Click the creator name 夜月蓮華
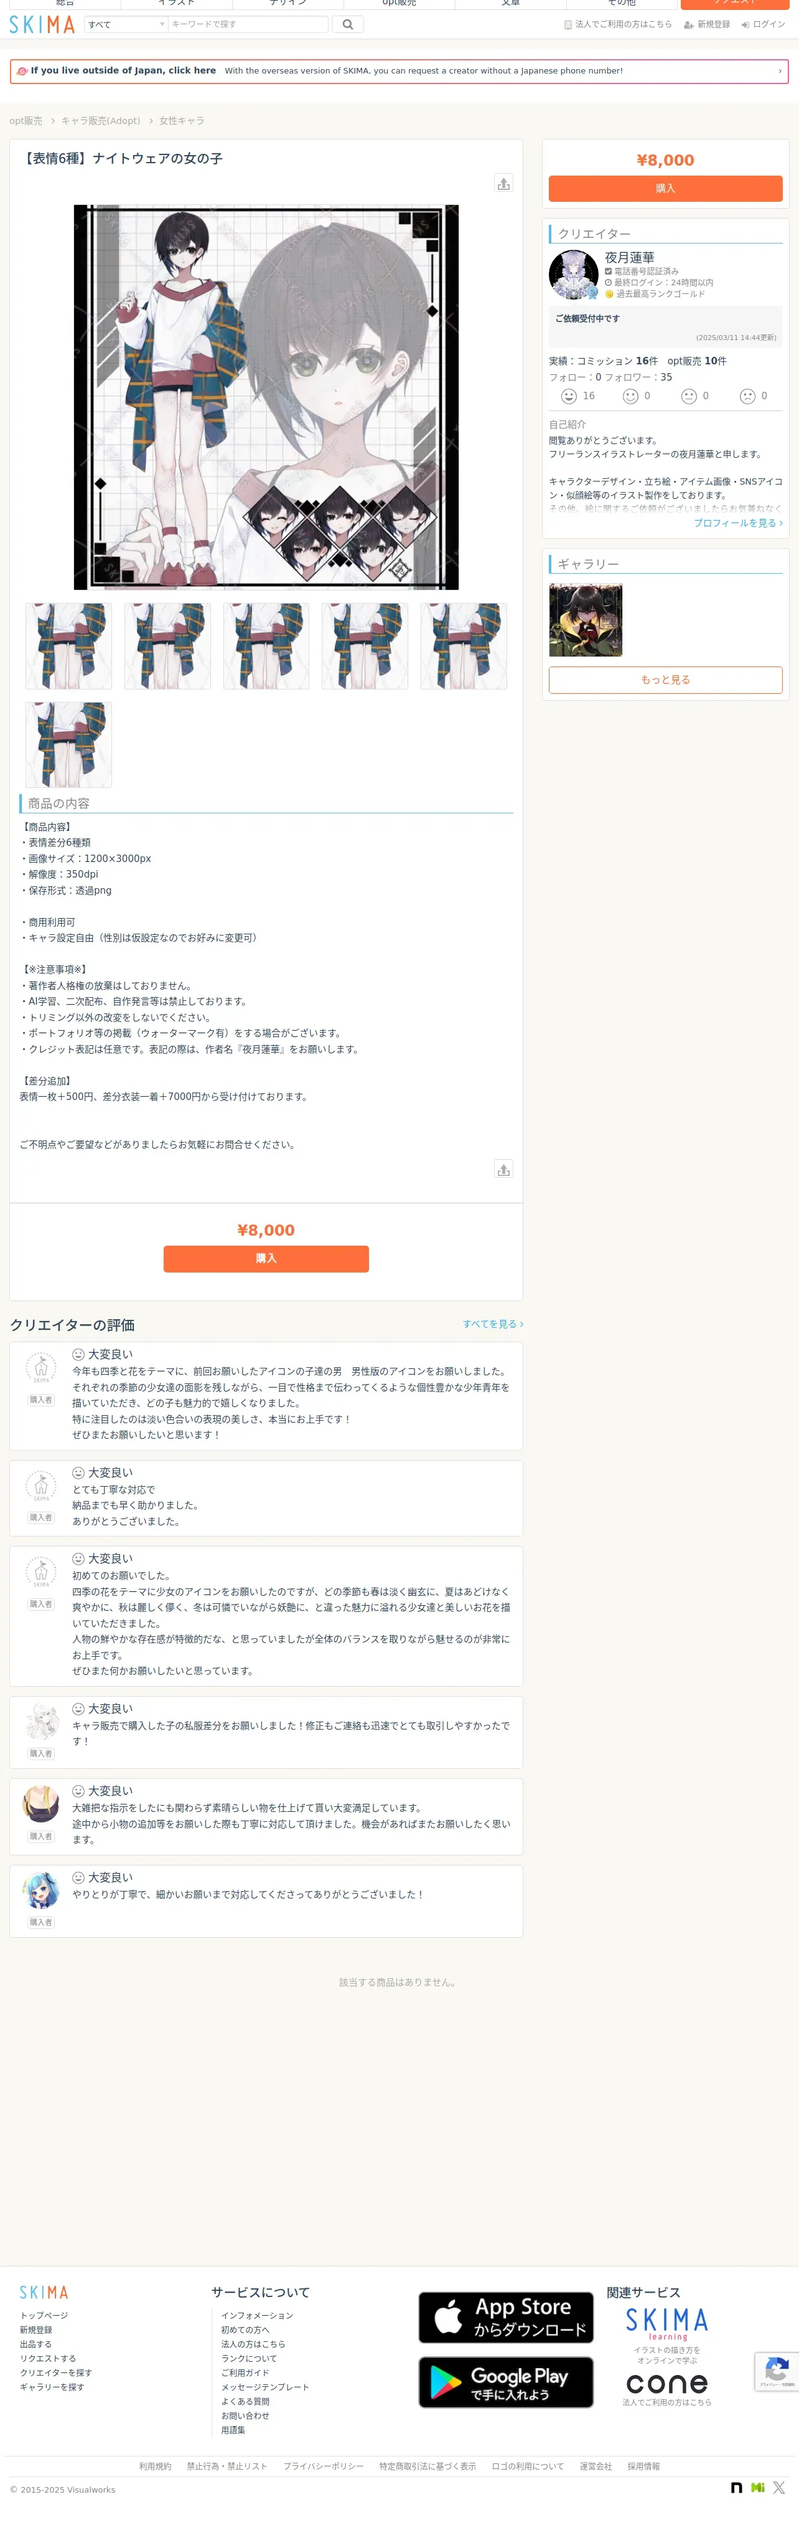The height and width of the screenshot is (2540, 799). 630,257
